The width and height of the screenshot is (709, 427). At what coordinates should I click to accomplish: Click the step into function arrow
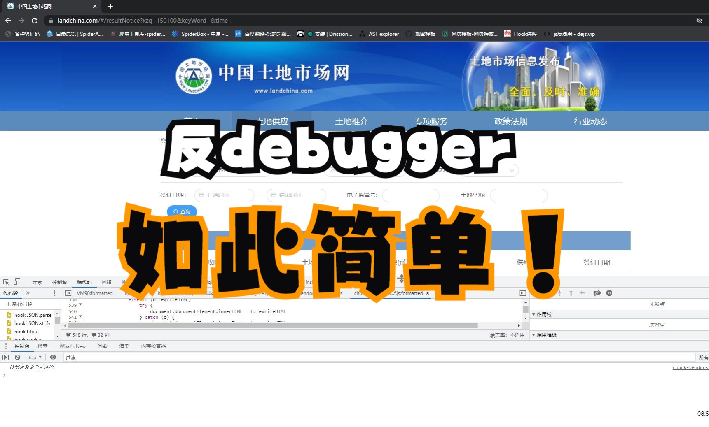pyautogui.click(x=559, y=293)
